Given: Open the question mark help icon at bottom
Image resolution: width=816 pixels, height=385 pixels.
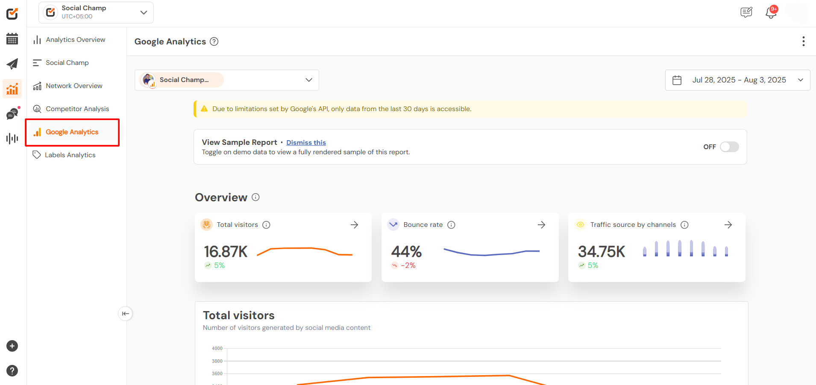Looking at the screenshot, I should tap(12, 370).
